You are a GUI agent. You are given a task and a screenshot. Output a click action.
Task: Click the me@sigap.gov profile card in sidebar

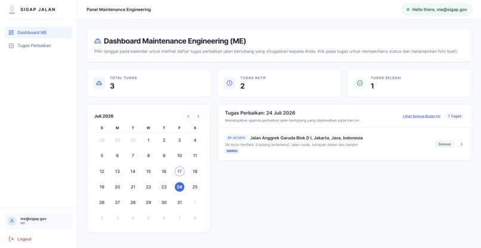coord(38,221)
